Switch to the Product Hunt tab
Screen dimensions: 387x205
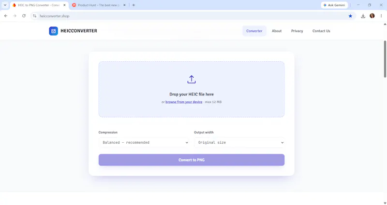pos(99,5)
